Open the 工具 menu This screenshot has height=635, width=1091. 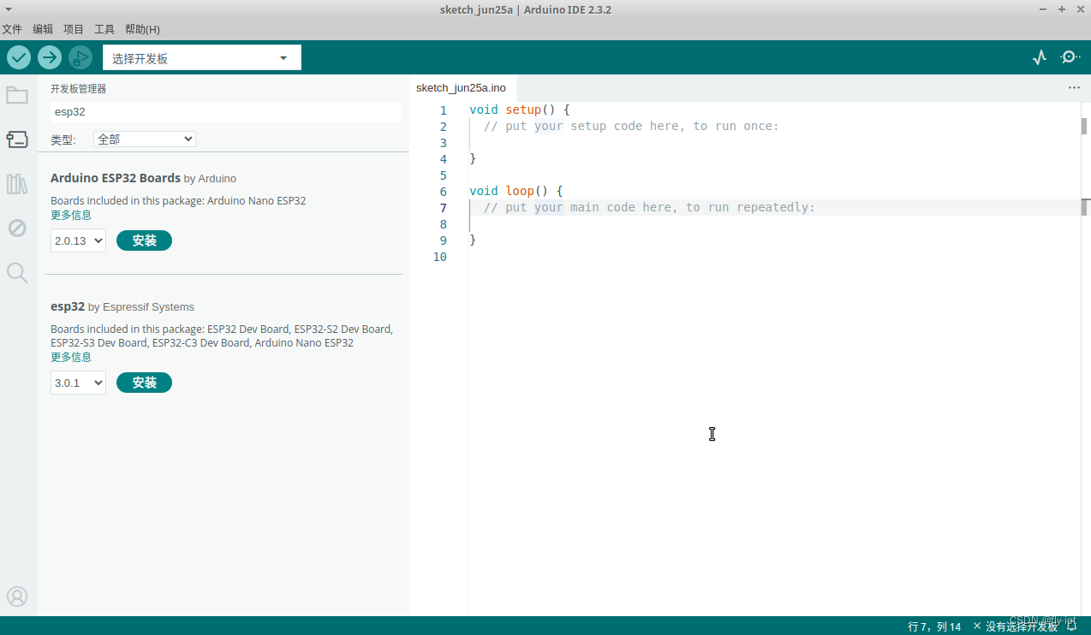[x=104, y=29]
